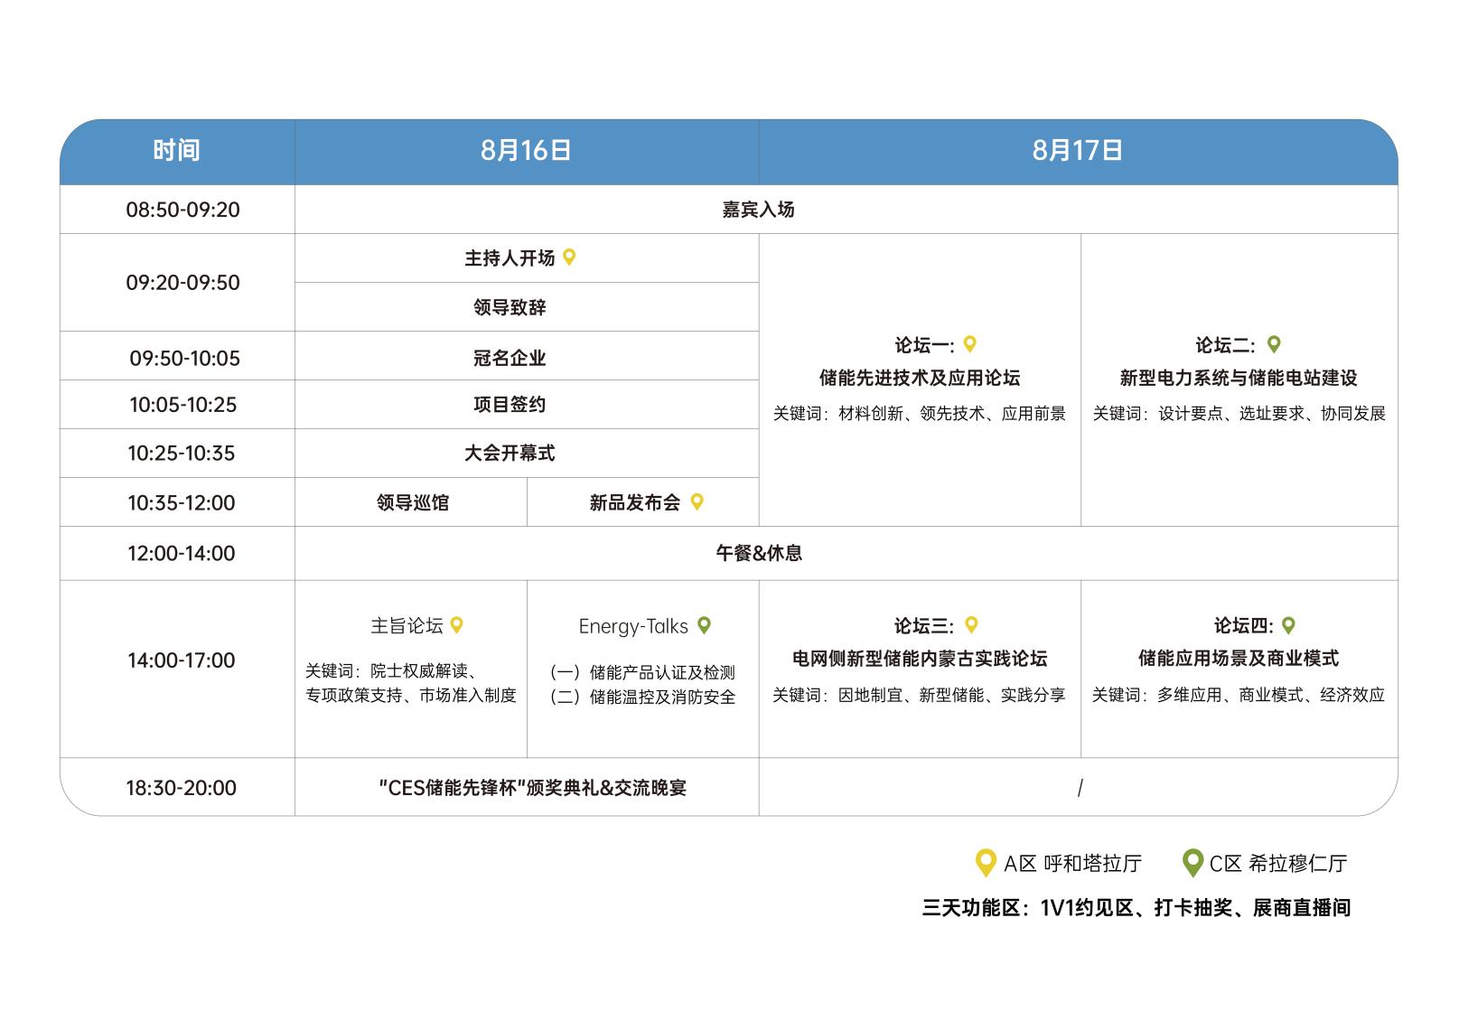Screen dimensions: 1459x1030
Task: Select the 8月17日 column header
Action: (x=1077, y=150)
